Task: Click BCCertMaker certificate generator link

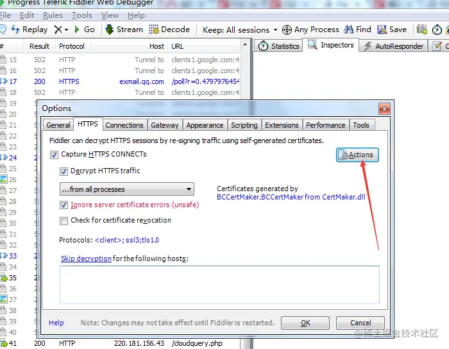Action: (291, 197)
